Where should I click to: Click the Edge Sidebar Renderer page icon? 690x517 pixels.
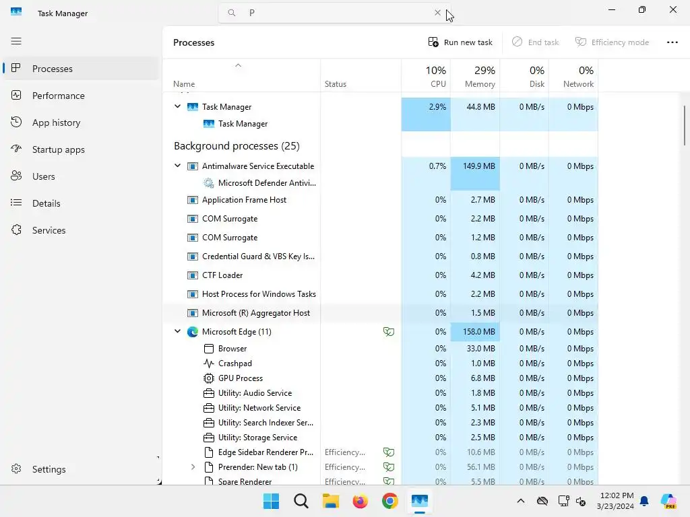click(209, 452)
